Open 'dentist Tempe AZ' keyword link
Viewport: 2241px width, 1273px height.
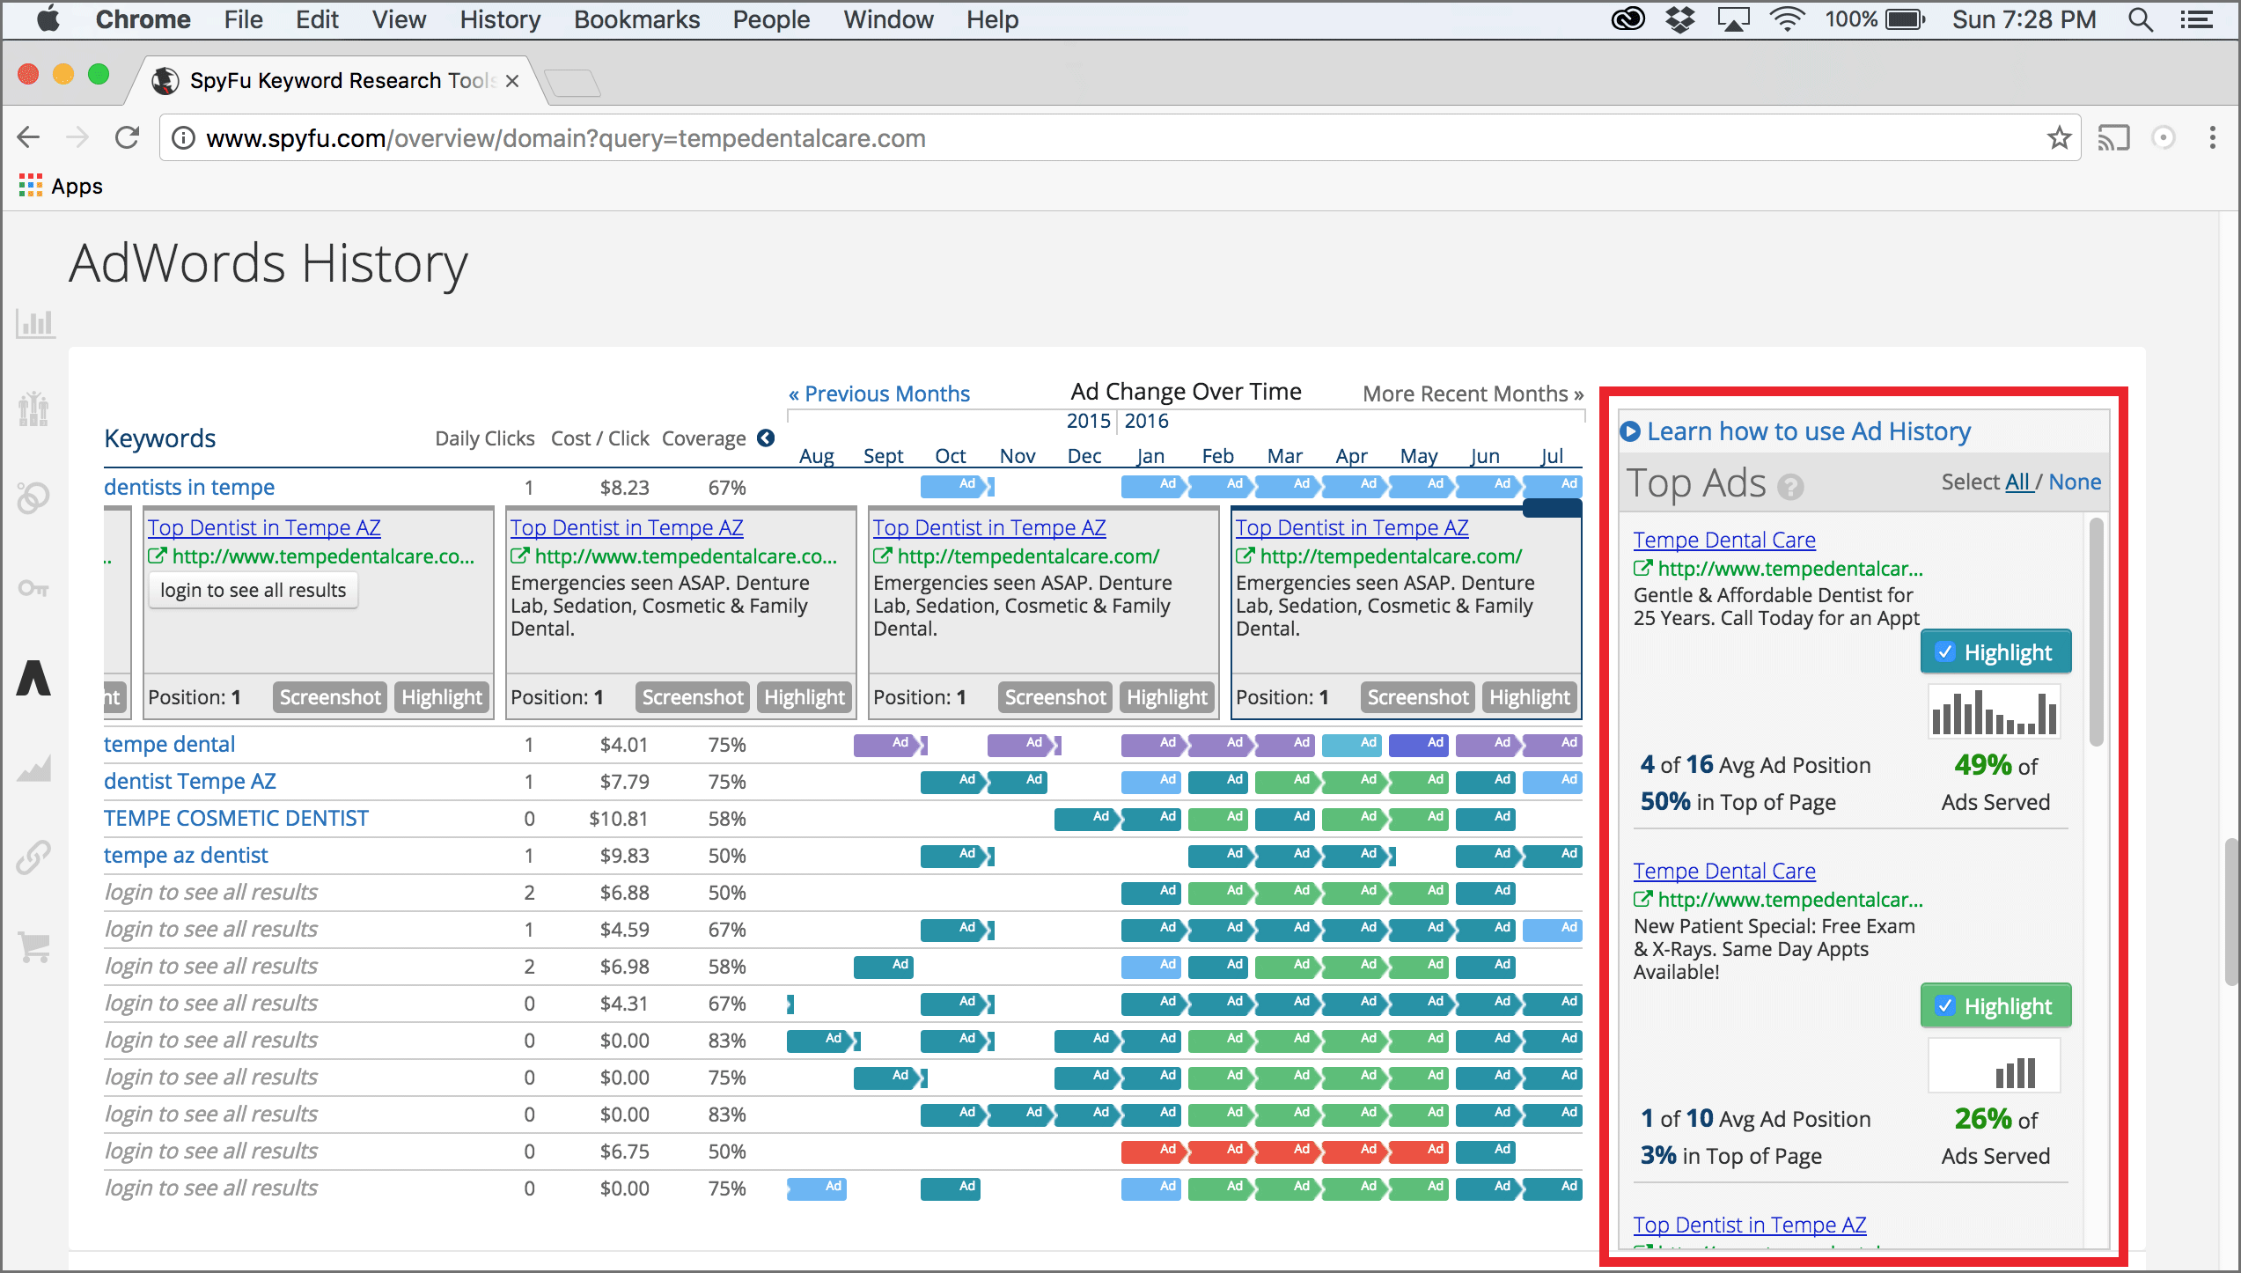[190, 781]
